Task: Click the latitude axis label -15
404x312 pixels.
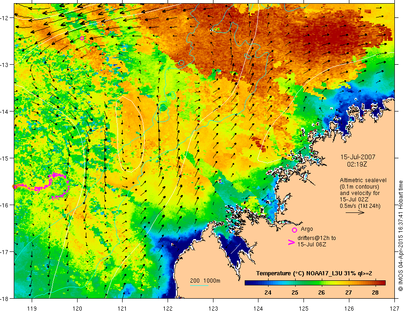Action: pyautogui.click(x=5, y=158)
